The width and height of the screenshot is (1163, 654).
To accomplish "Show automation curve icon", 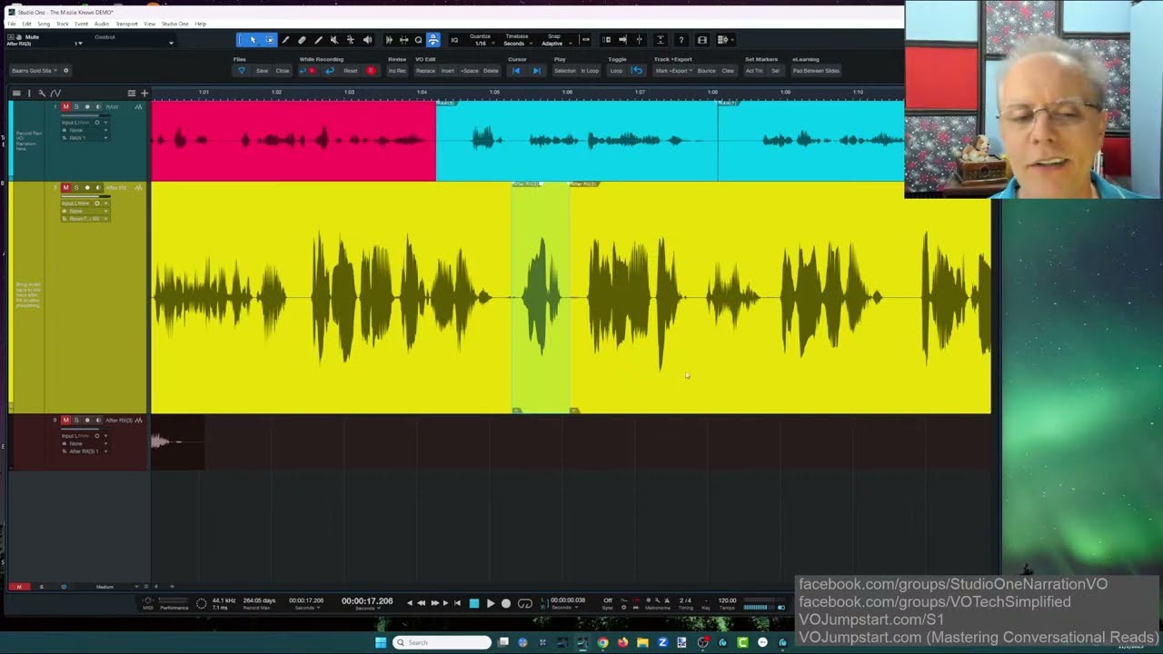I will (55, 93).
